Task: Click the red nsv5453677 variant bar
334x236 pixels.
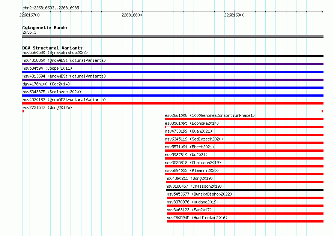Action: coord(245,198)
